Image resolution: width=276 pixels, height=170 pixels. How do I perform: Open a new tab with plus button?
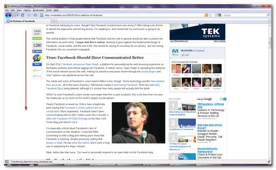(54, 21)
